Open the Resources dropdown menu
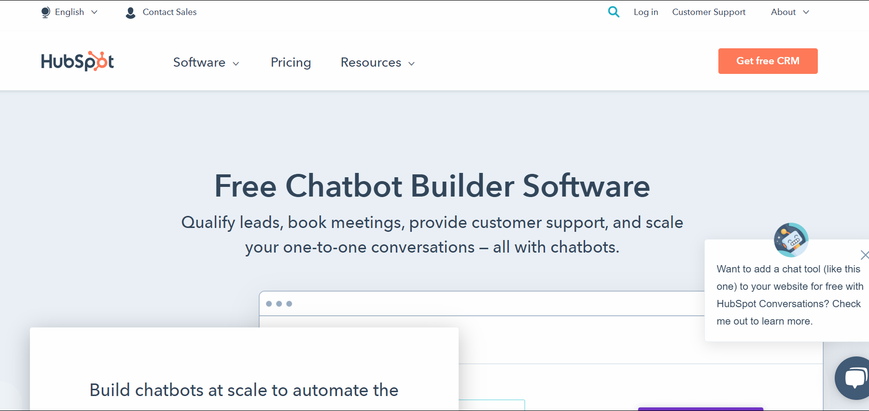The image size is (869, 411). 378,63
